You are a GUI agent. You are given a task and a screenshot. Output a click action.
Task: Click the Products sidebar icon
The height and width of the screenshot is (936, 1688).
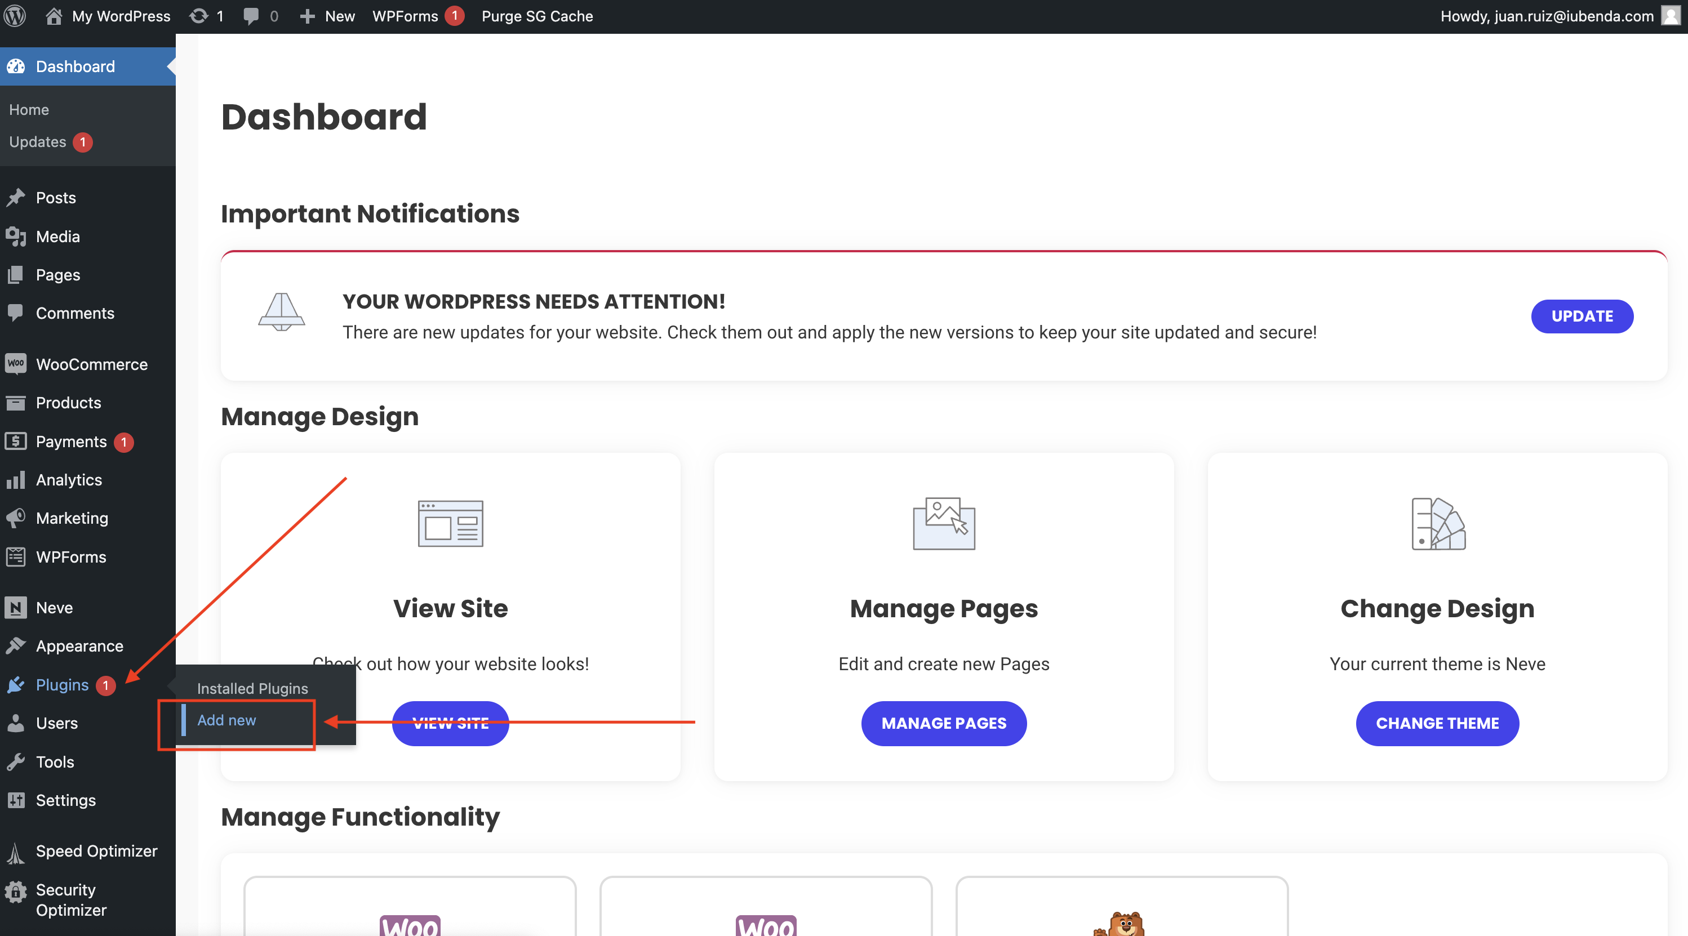pos(16,402)
